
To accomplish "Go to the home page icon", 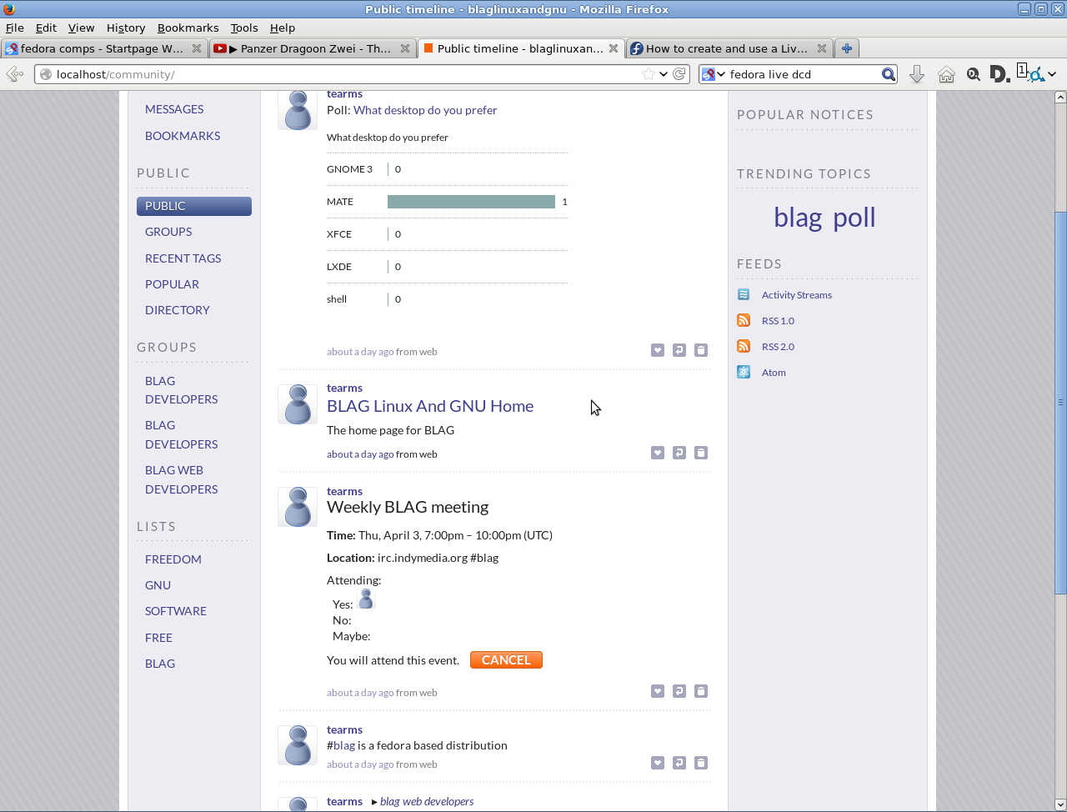I will click(x=946, y=74).
